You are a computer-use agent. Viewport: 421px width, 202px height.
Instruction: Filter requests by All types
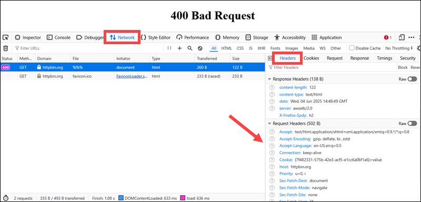click(214, 48)
